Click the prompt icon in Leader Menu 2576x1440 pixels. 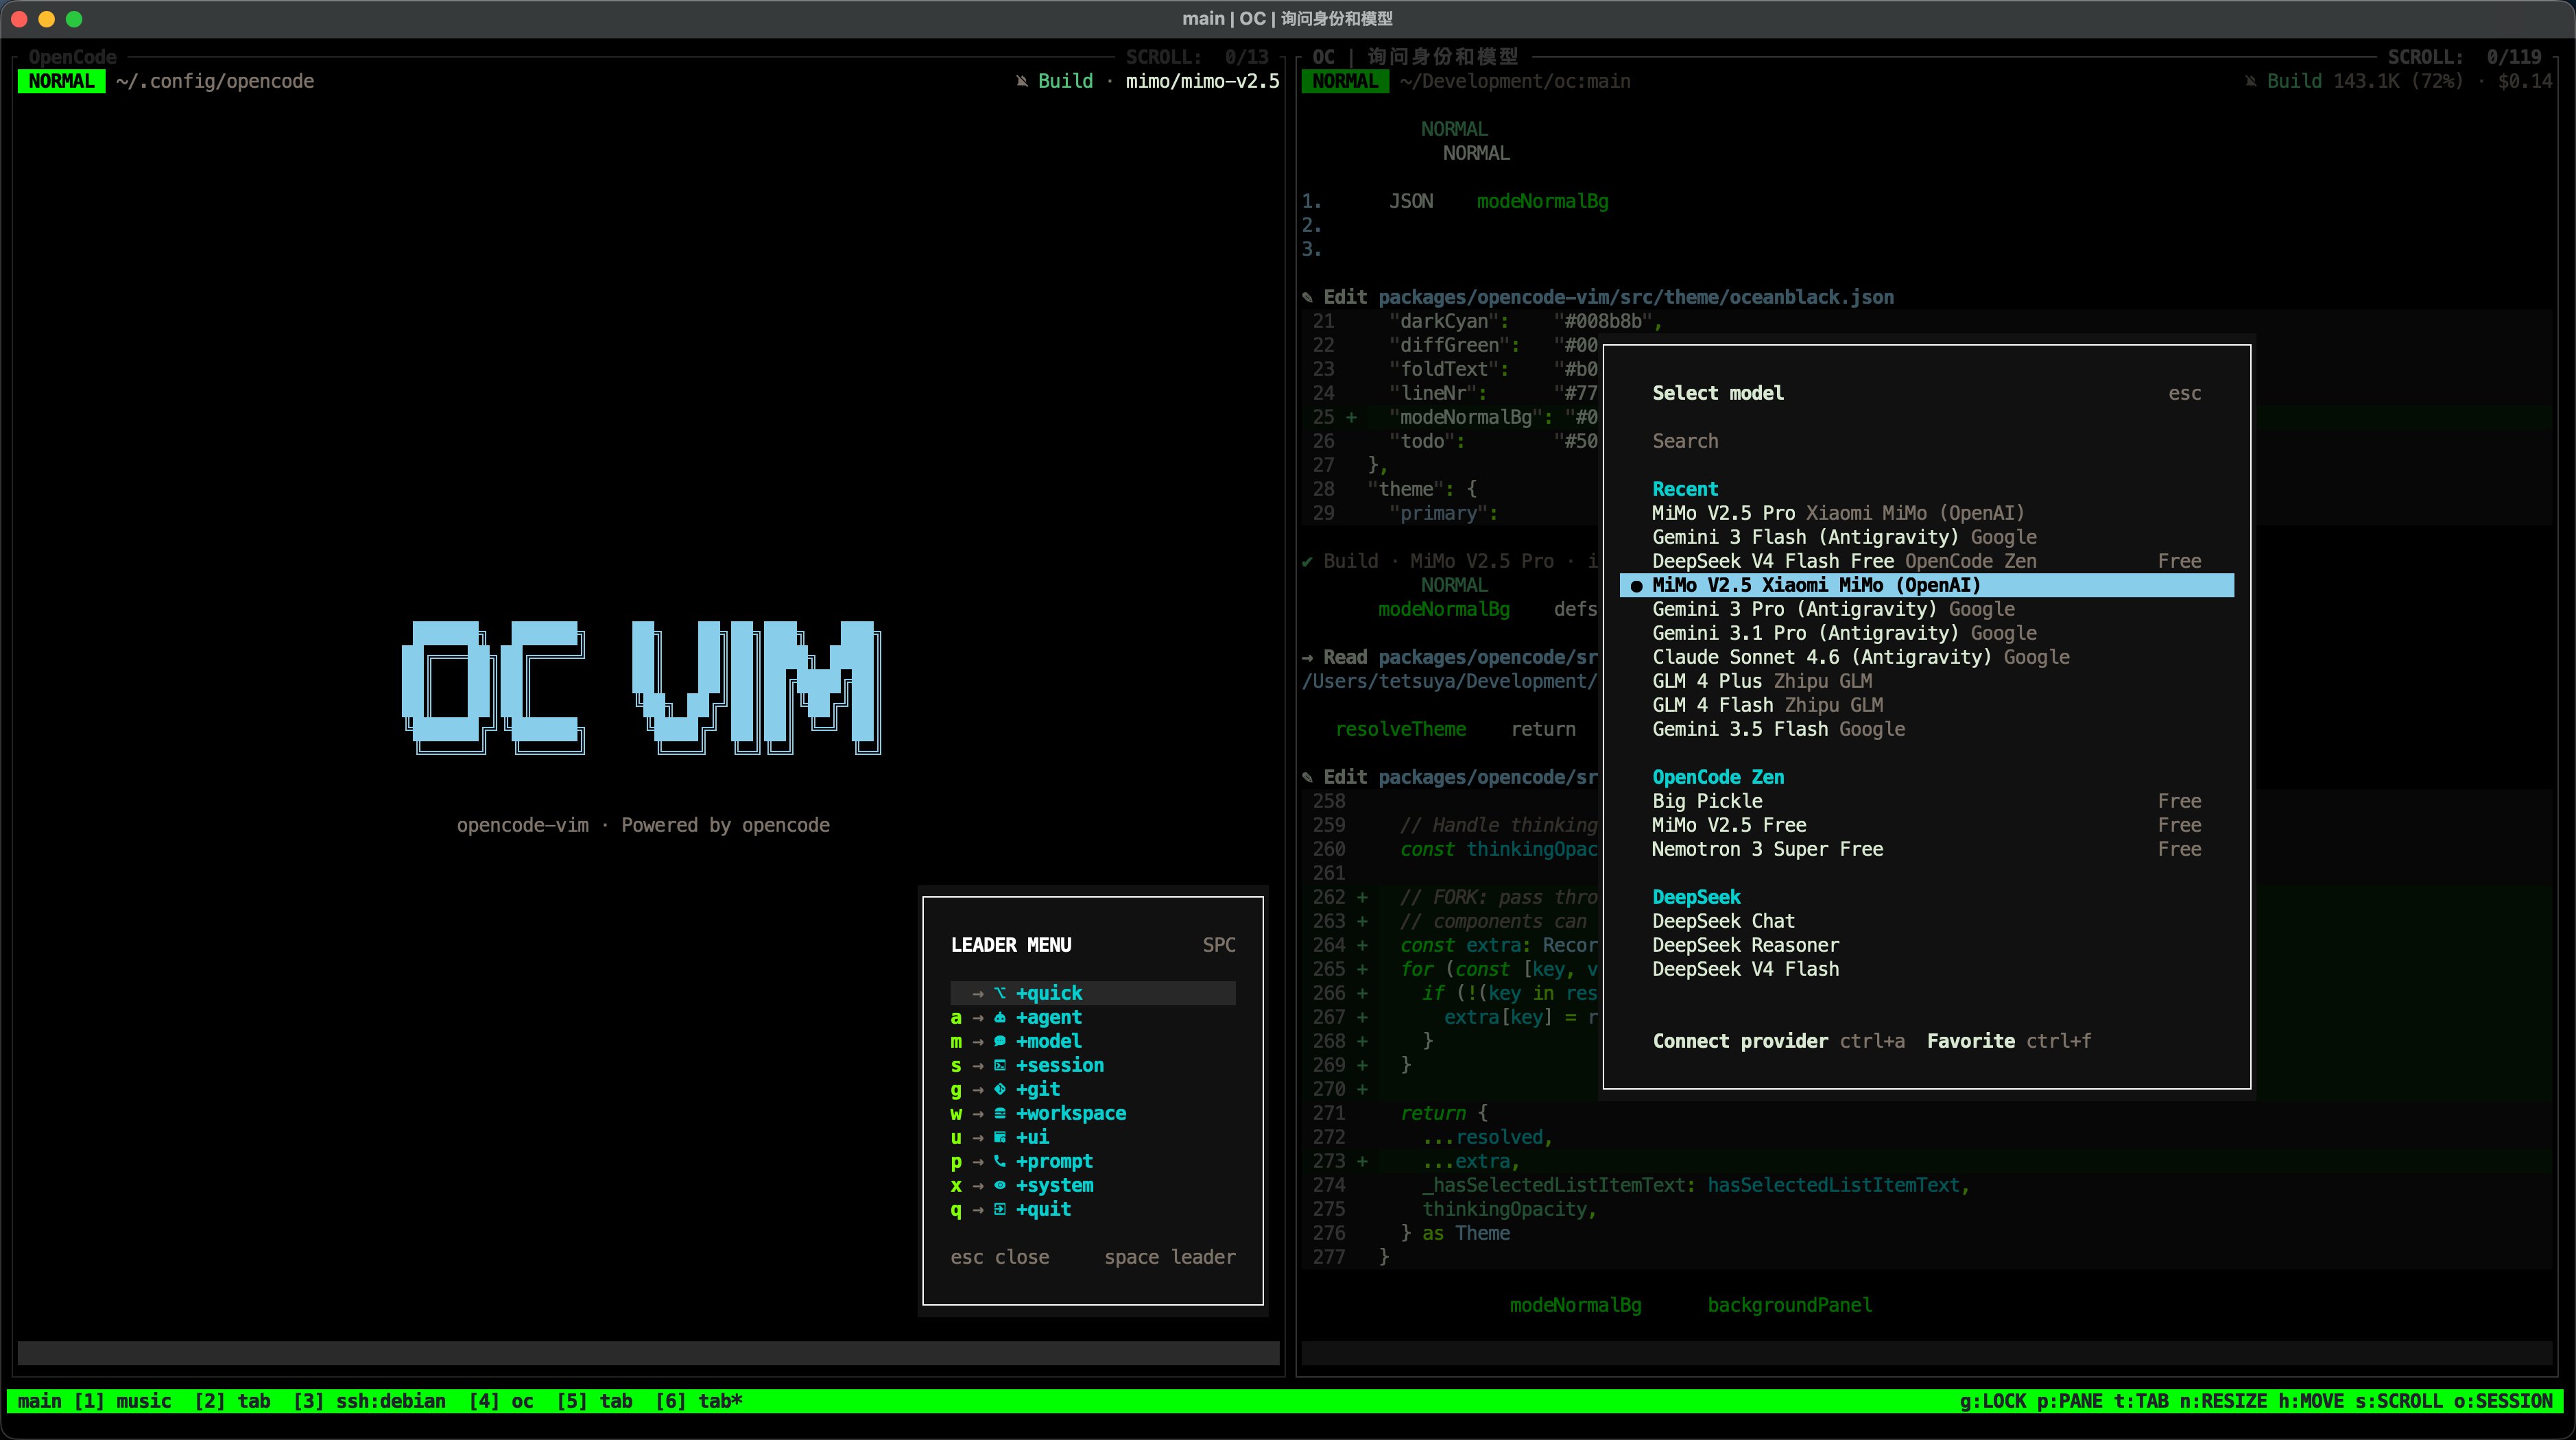pyautogui.click(x=999, y=1161)
